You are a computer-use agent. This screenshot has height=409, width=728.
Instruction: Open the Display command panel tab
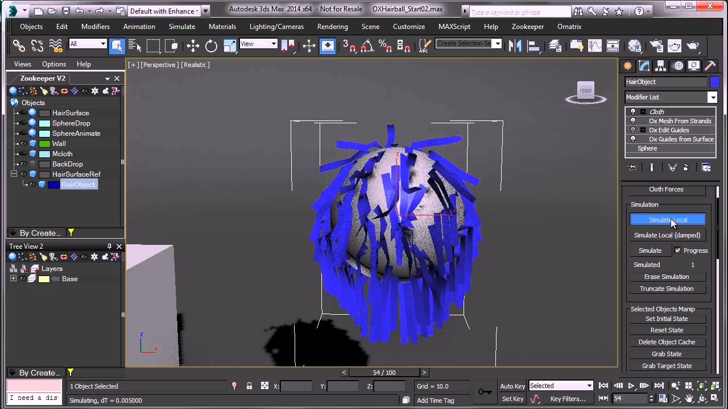(694, 65)
